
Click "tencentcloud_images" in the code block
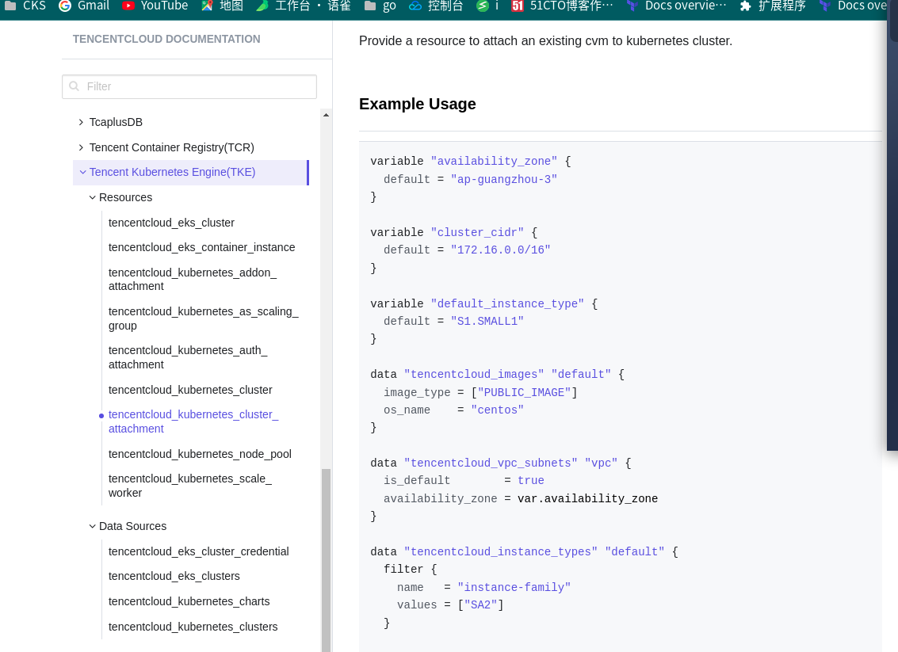474,375
